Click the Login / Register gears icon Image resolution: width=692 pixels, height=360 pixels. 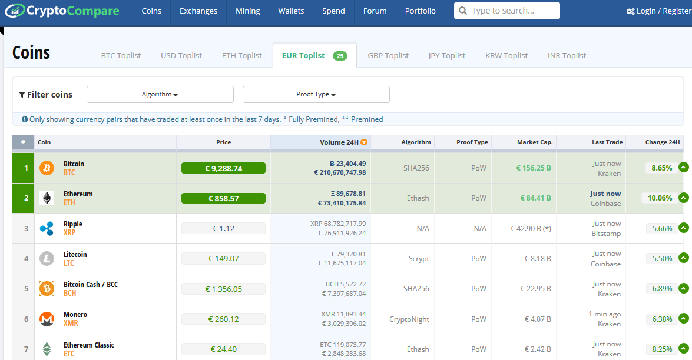pos(631,11)
